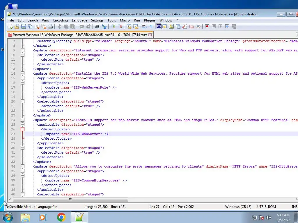Start macro recording with red Record icon
The width and height of the screenshot is (298, 223).
click(x=207, y=26)
